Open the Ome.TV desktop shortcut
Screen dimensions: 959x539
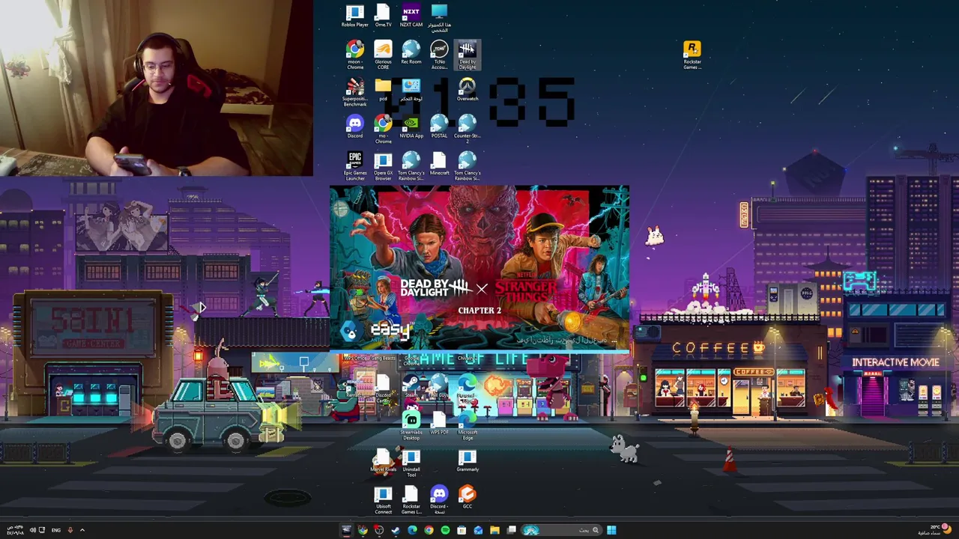pos(383,16)
